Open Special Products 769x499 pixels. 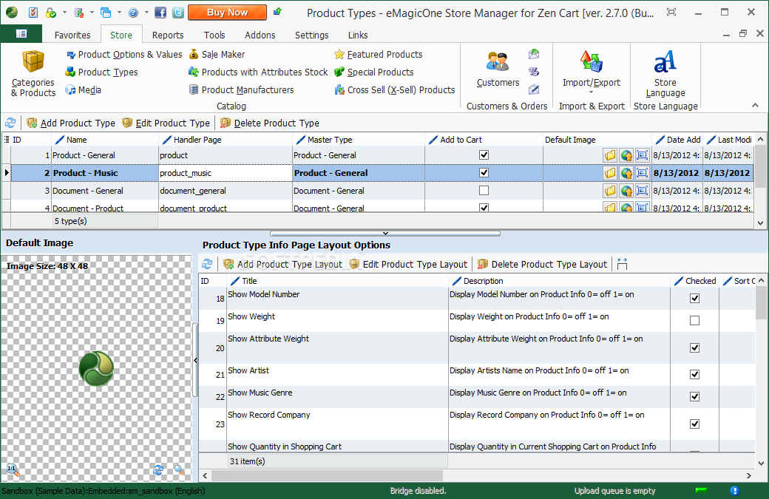(x=373, y=72)
